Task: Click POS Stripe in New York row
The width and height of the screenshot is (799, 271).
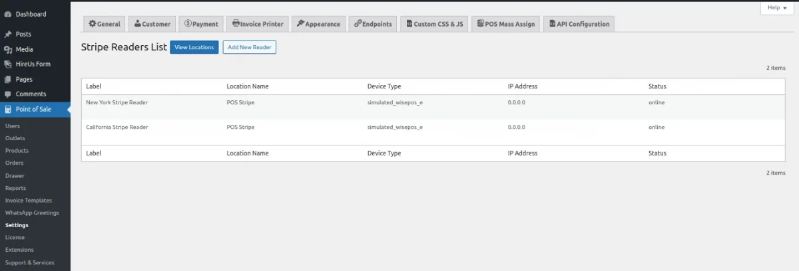Action: 240,102
